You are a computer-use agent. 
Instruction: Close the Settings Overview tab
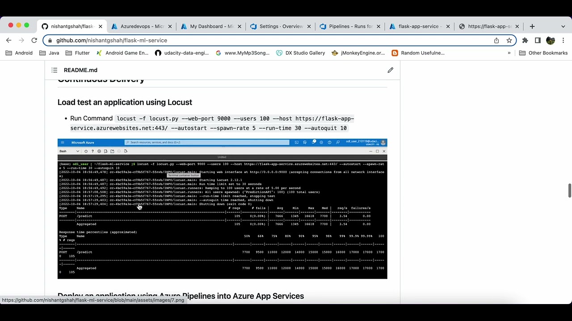309,26
